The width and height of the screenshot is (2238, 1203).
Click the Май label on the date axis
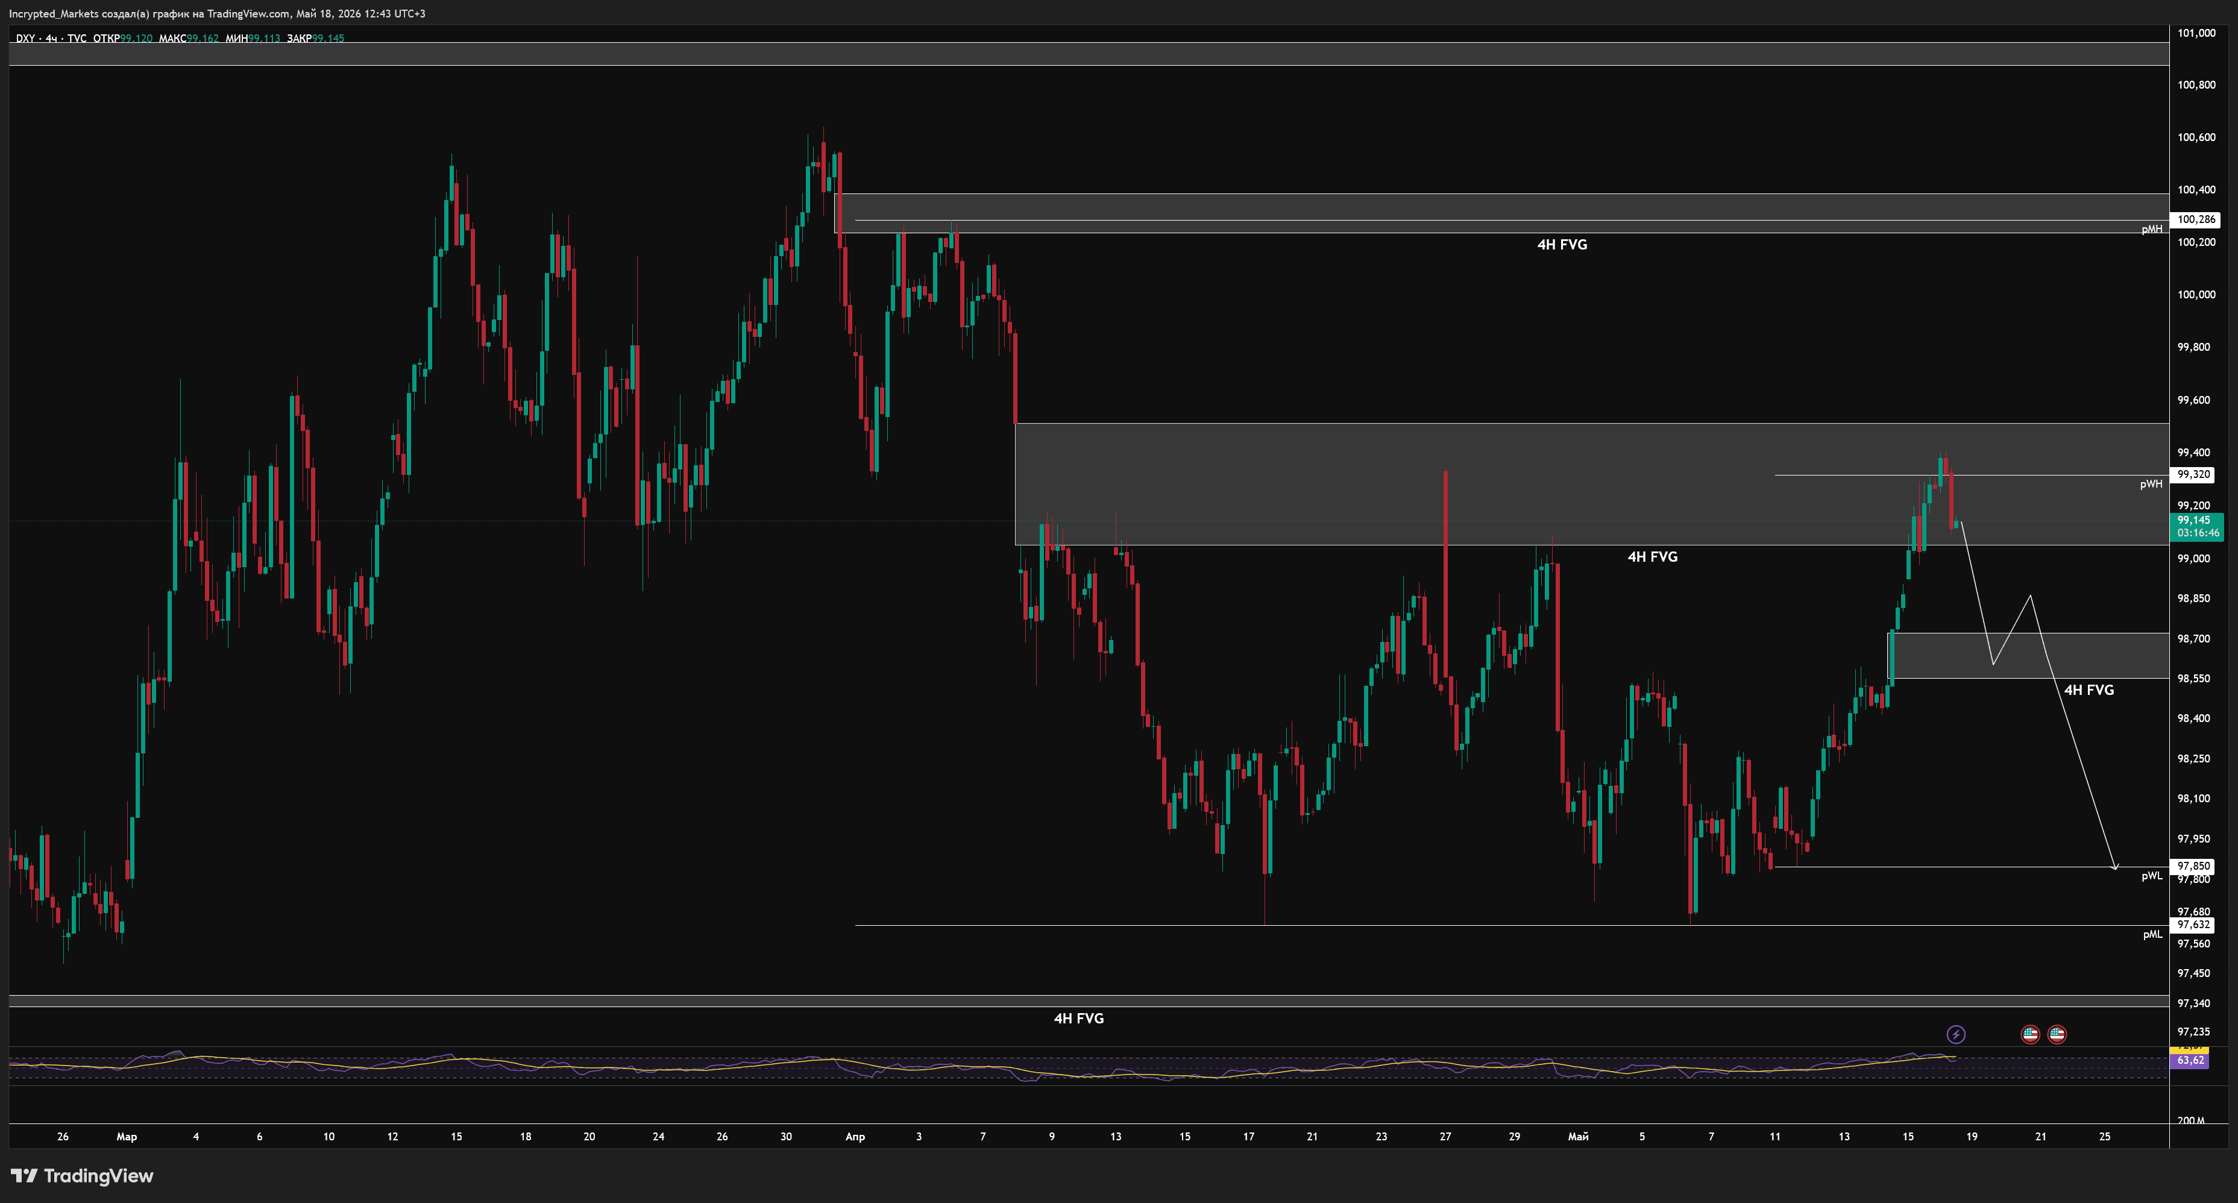point(1578,1136)
